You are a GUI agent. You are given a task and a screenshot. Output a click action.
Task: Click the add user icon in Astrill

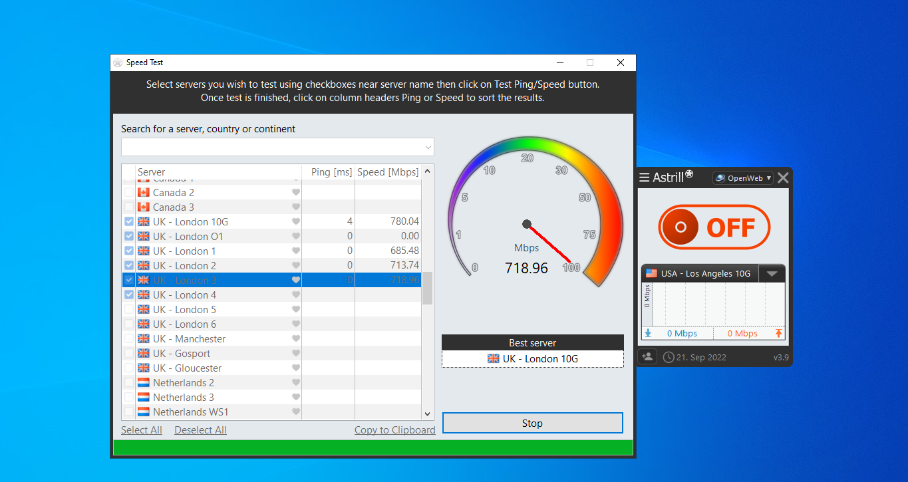(x=647, y=357)
